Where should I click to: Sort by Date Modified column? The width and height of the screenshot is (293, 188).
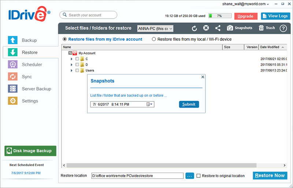pyautogui.click(x=272, y=47)
